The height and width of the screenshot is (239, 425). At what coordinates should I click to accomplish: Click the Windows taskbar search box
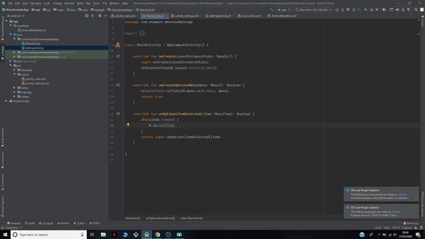[48, 234]
